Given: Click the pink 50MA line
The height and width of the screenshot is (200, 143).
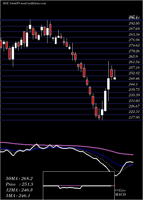Looking at the screenshot, I should [x=66, y=146].
